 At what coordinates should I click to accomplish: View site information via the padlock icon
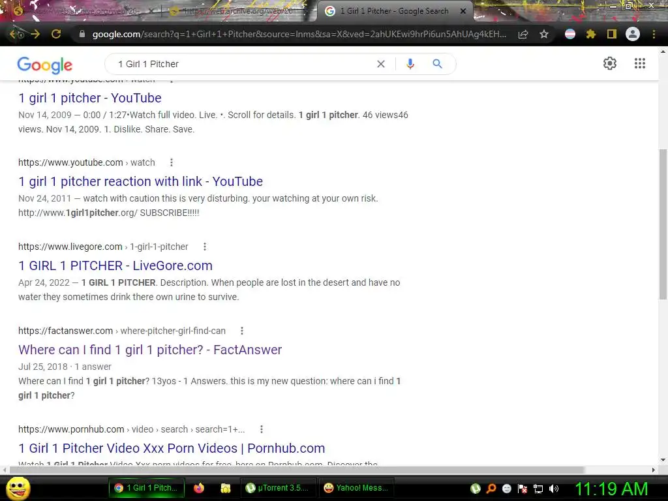coord(82,34)
